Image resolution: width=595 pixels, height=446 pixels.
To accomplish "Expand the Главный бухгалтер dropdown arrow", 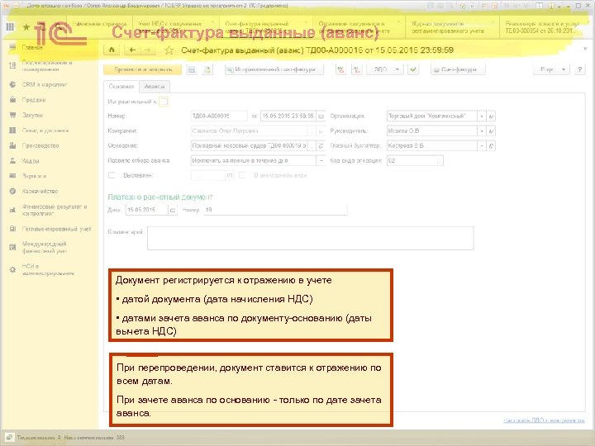I will (482, 145).
